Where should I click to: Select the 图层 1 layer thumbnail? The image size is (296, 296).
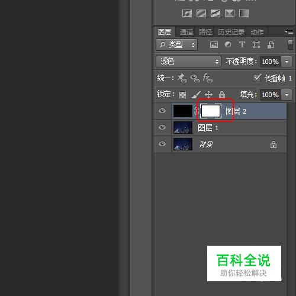pos(183,128)
